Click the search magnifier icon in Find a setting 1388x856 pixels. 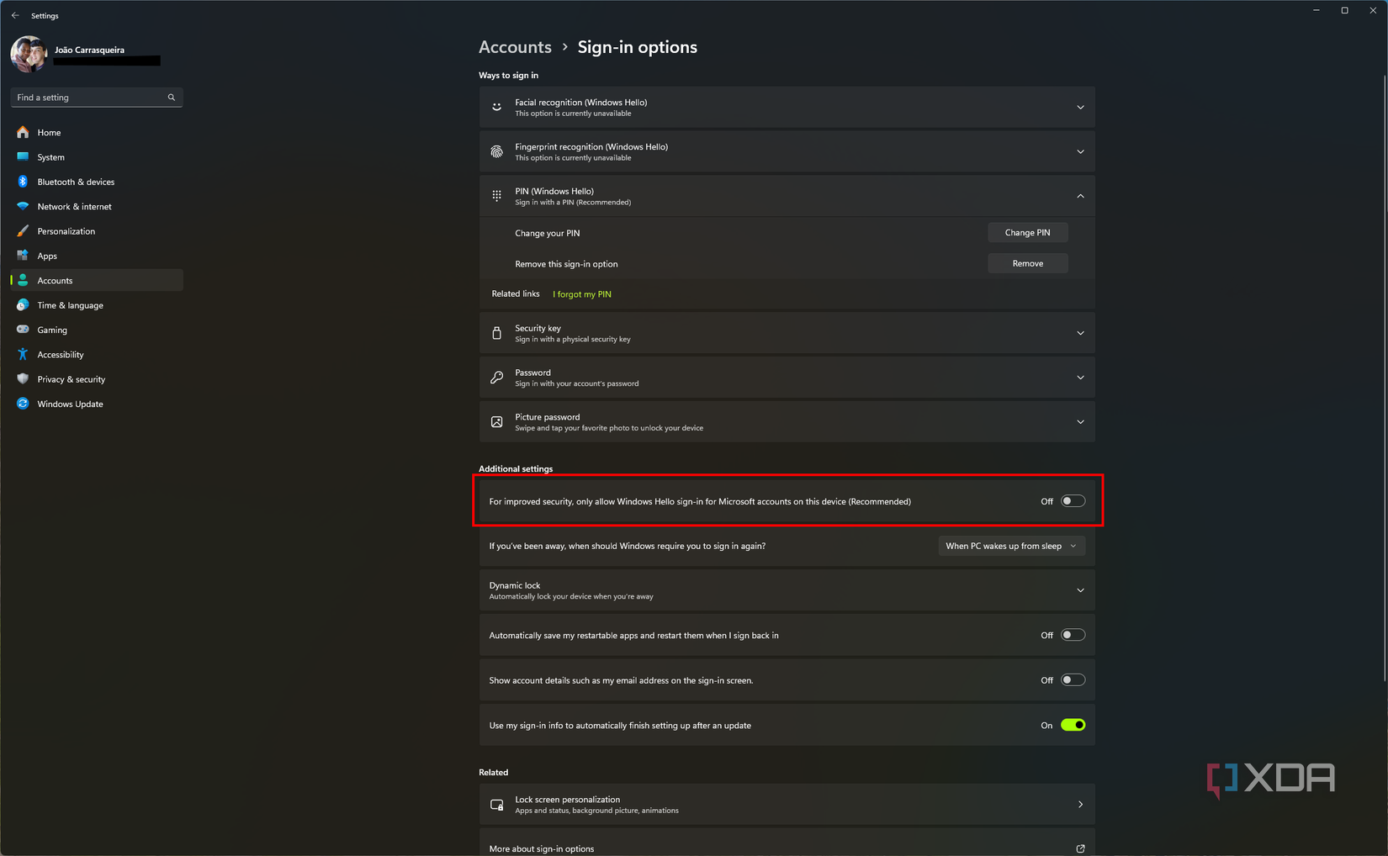(172, 98)
